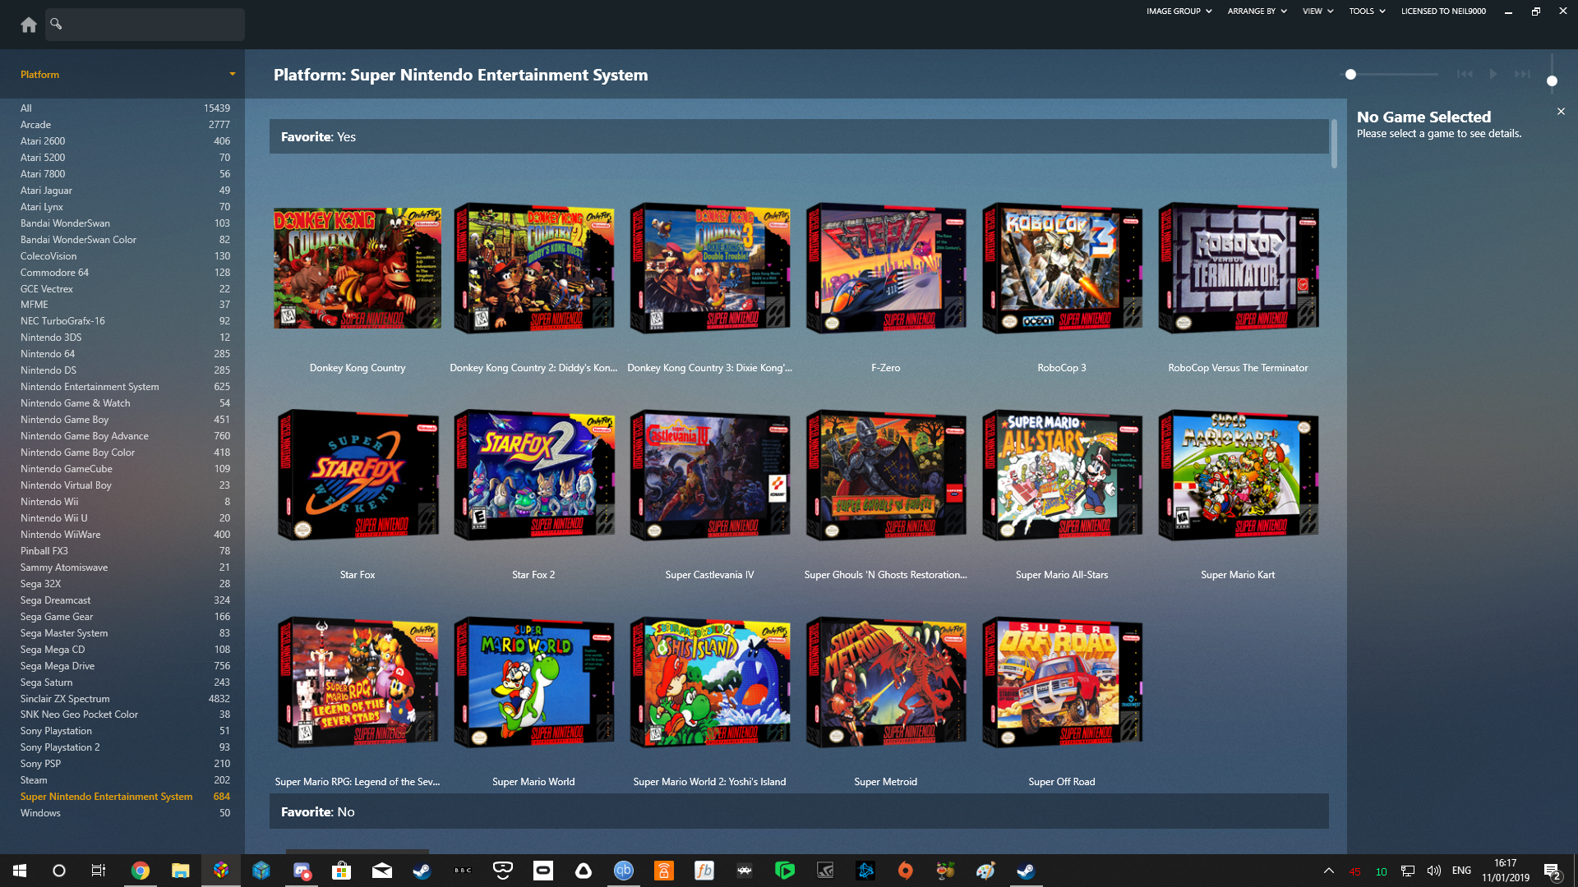Skip to the next music track

tap(1522, 74)
